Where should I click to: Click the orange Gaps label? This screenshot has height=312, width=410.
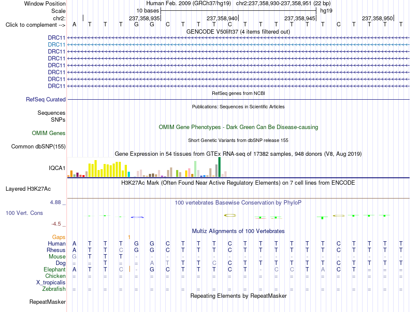tap(59, 237)
